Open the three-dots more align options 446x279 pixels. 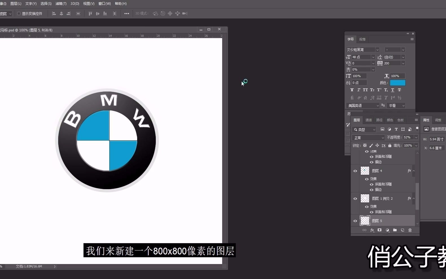click(x=127, y=14)
